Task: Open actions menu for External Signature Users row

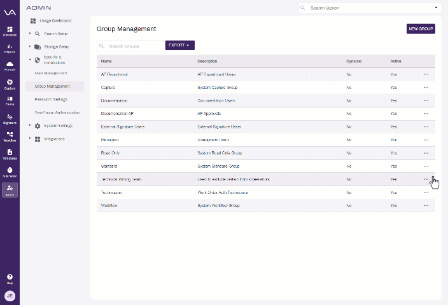Action: pyautogui.click(x=426, y=126)
